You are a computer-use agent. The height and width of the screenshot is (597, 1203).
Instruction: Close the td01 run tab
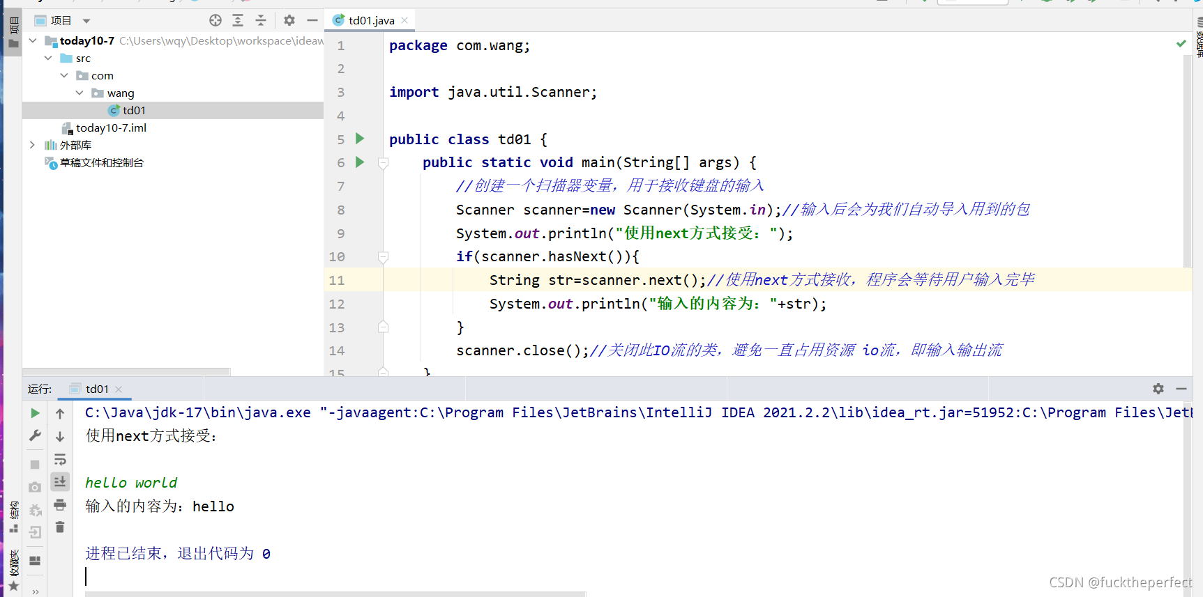click(119, 389)
